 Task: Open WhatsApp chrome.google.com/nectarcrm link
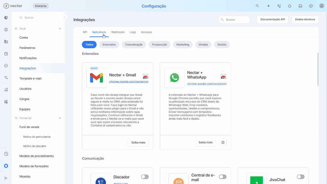click(207, 84)
